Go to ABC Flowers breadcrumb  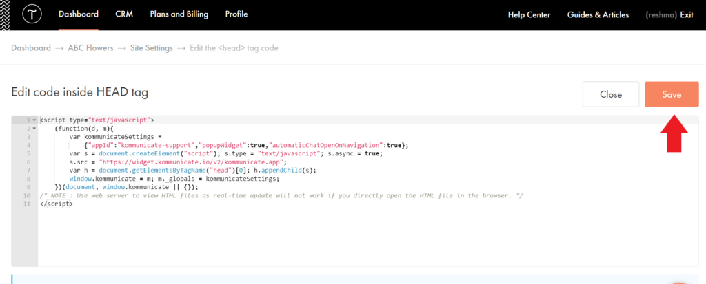coord(90,48)
